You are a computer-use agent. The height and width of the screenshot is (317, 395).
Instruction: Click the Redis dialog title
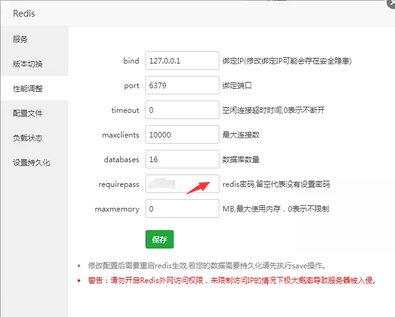(x=25, y=12)
